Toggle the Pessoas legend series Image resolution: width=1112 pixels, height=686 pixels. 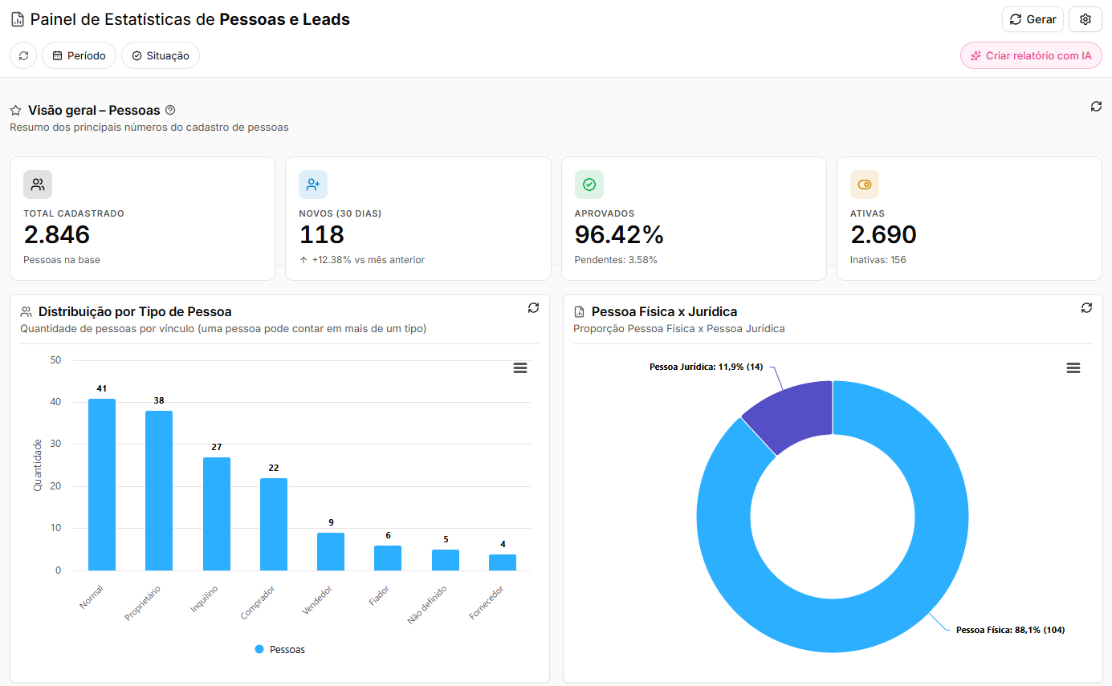[280, 649]
